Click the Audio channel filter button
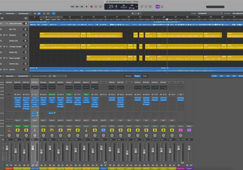This screenshot has width=243, height=170. coord(214,76)
